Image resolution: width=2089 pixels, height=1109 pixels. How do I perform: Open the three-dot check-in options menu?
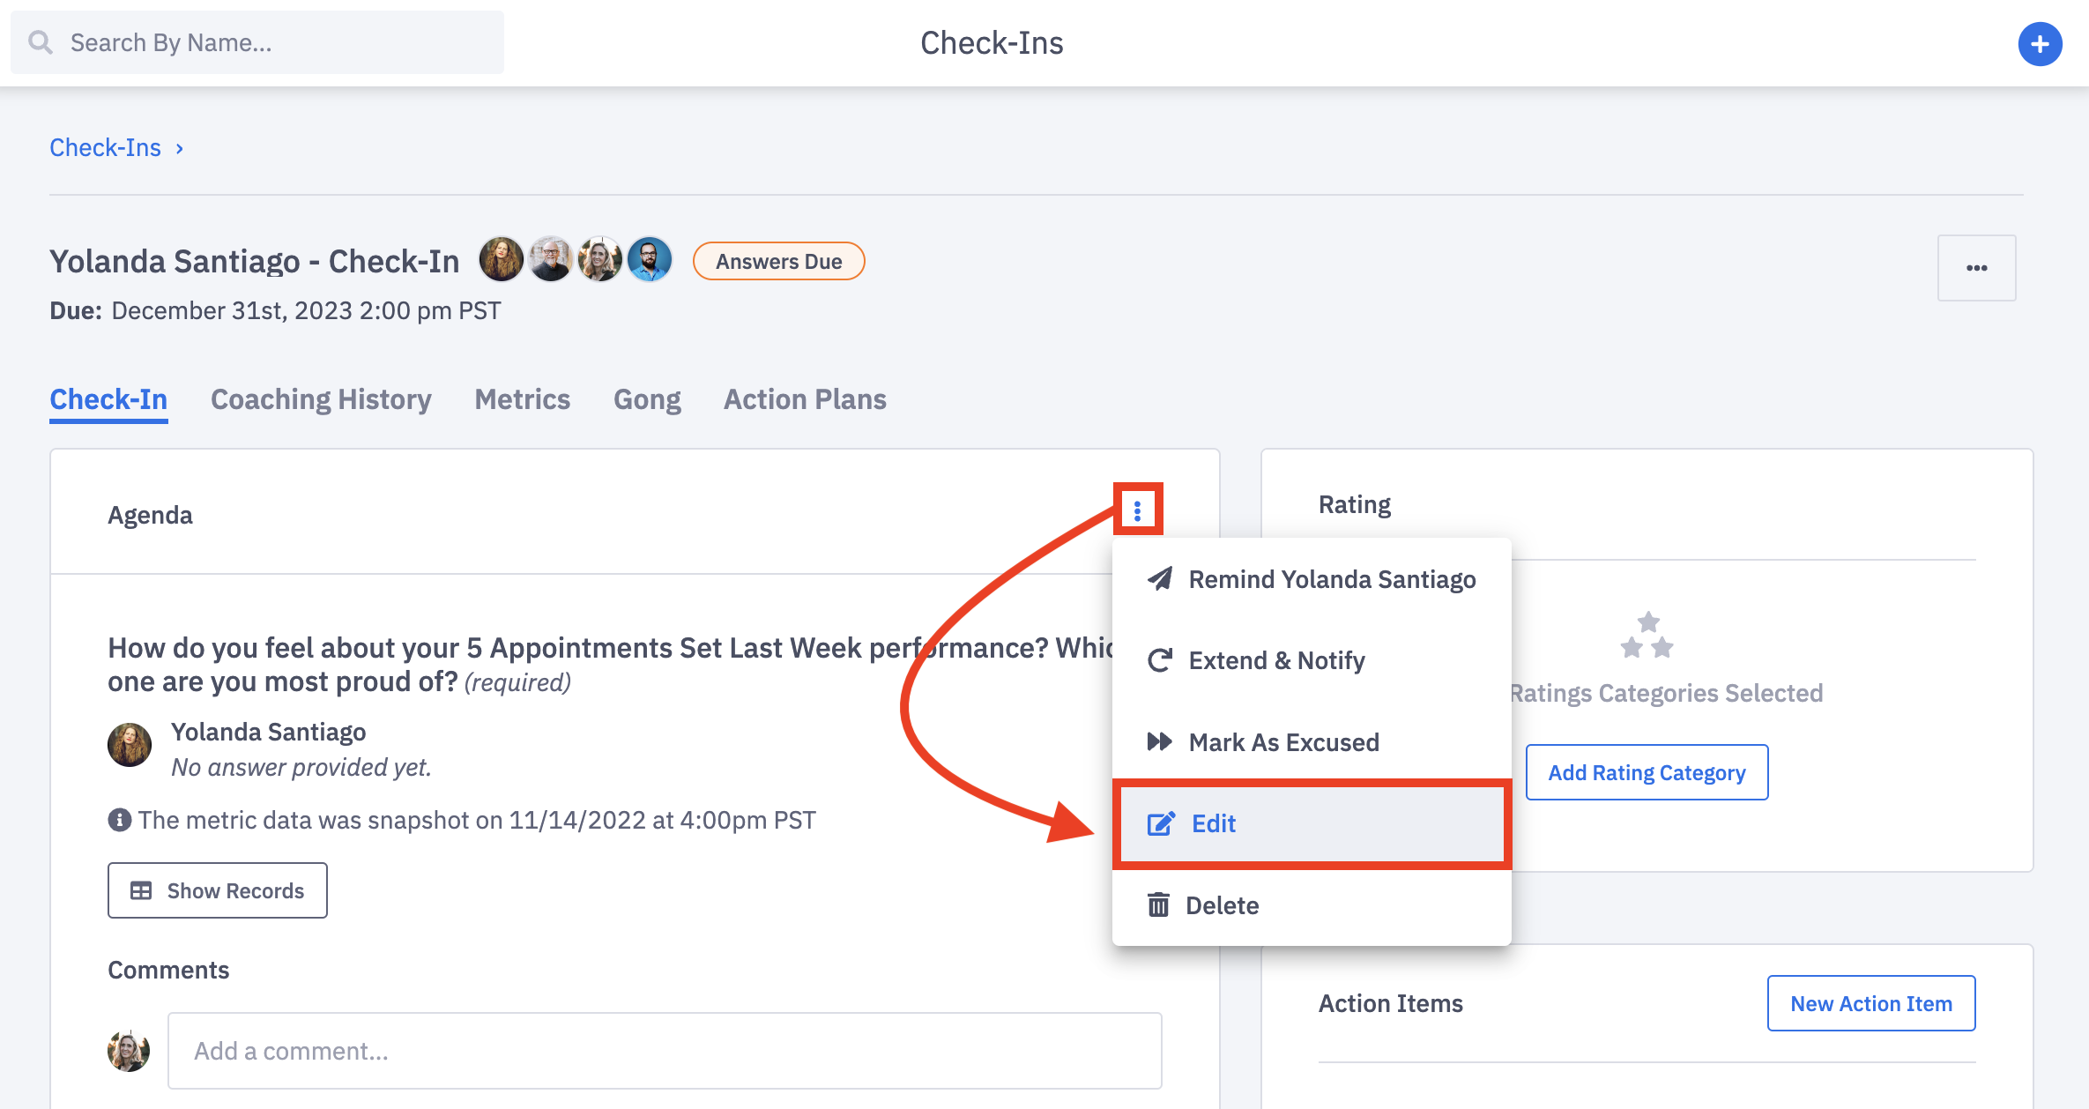click(x=1976, y=268)
